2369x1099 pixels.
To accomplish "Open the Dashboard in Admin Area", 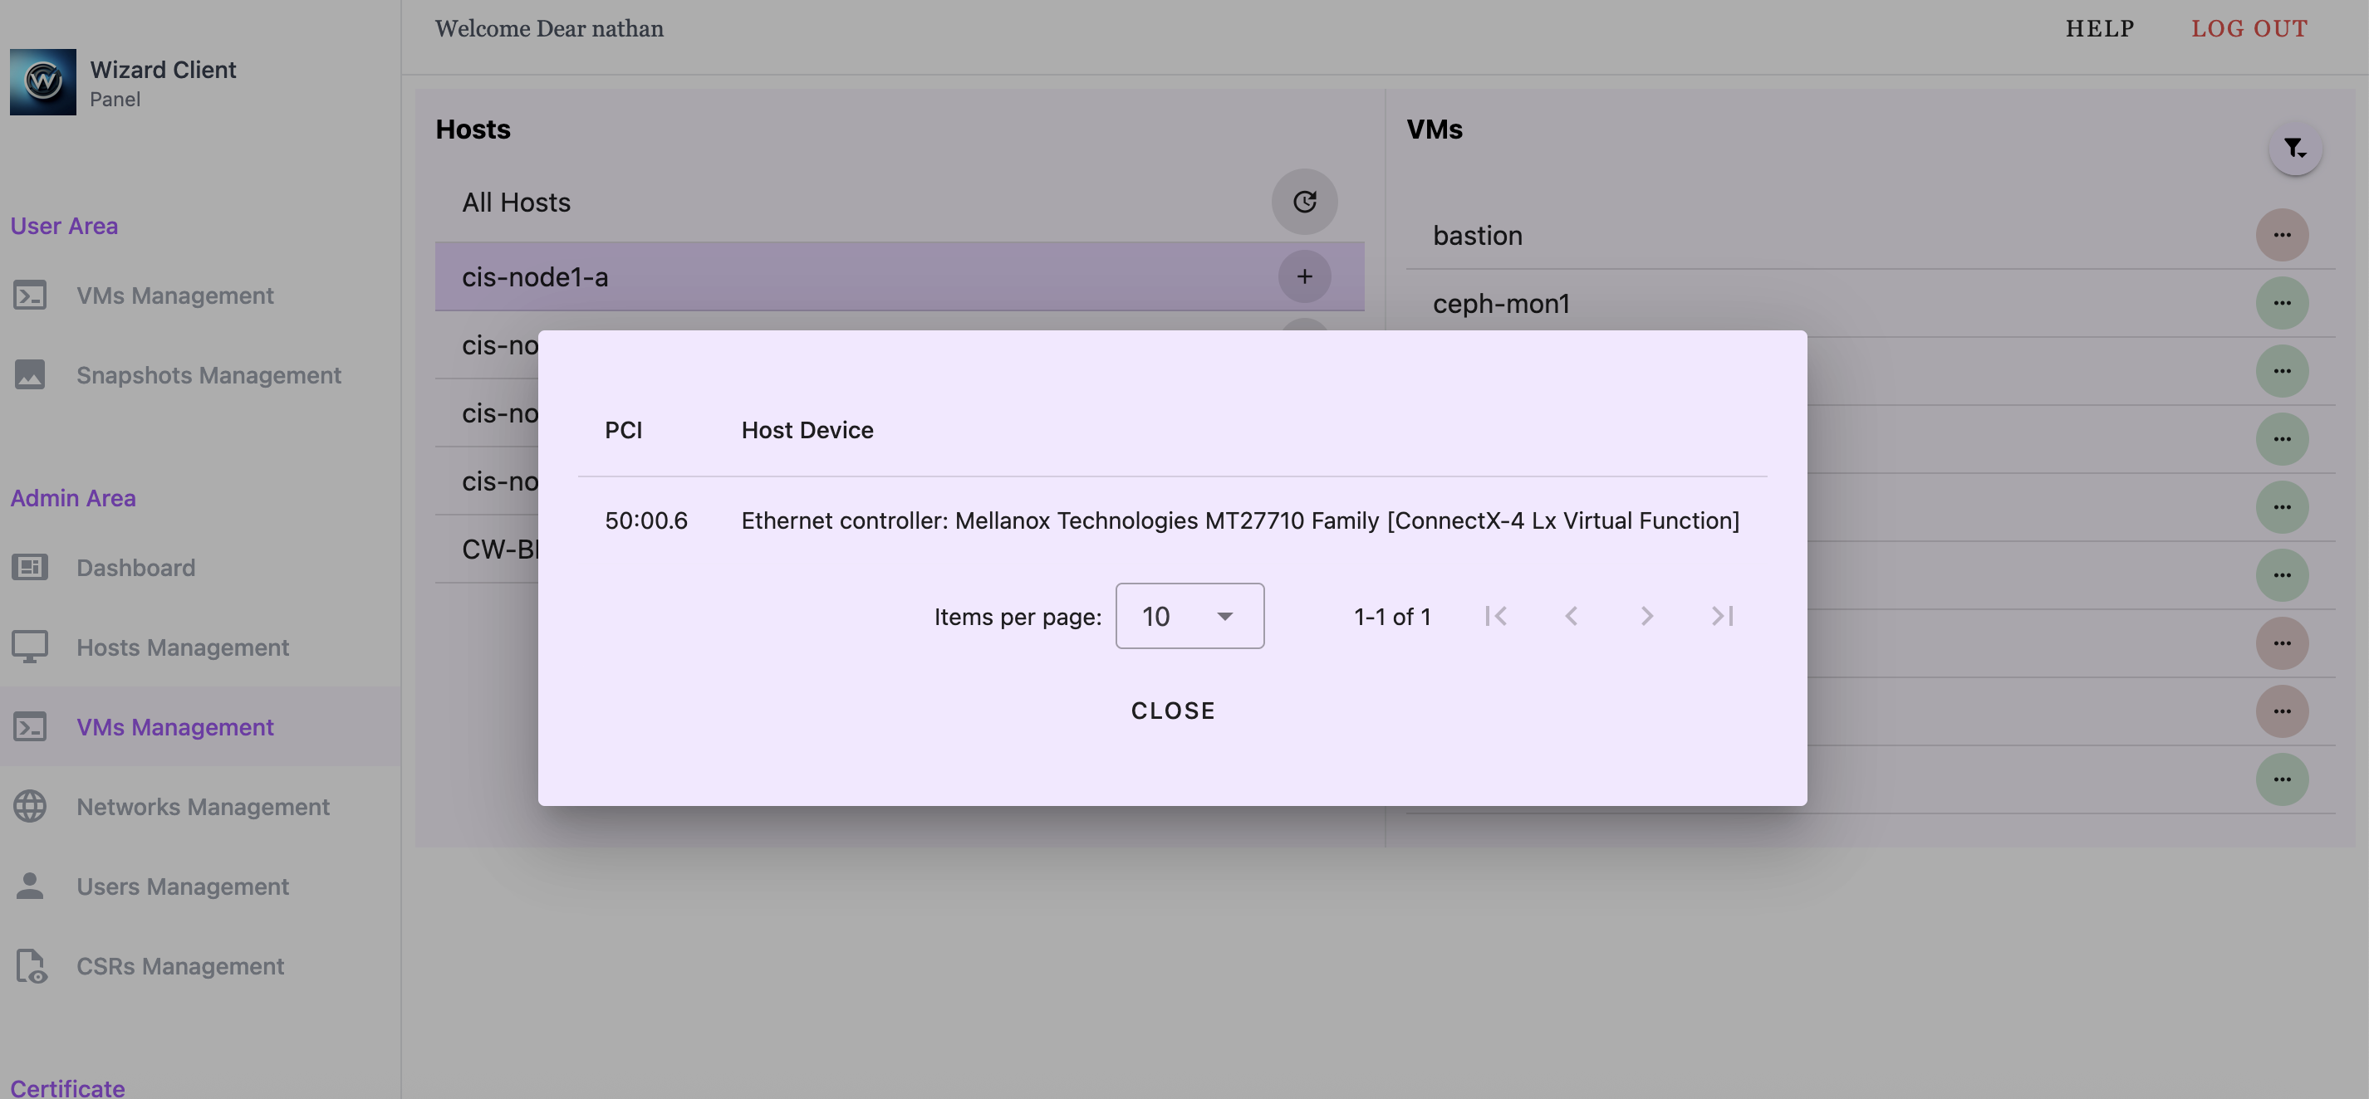I will tap(135, 567).
